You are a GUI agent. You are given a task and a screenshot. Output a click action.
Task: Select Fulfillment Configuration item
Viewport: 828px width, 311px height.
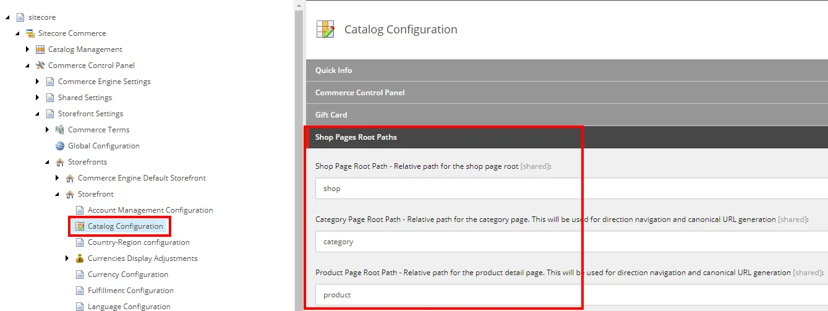(130, 291)
